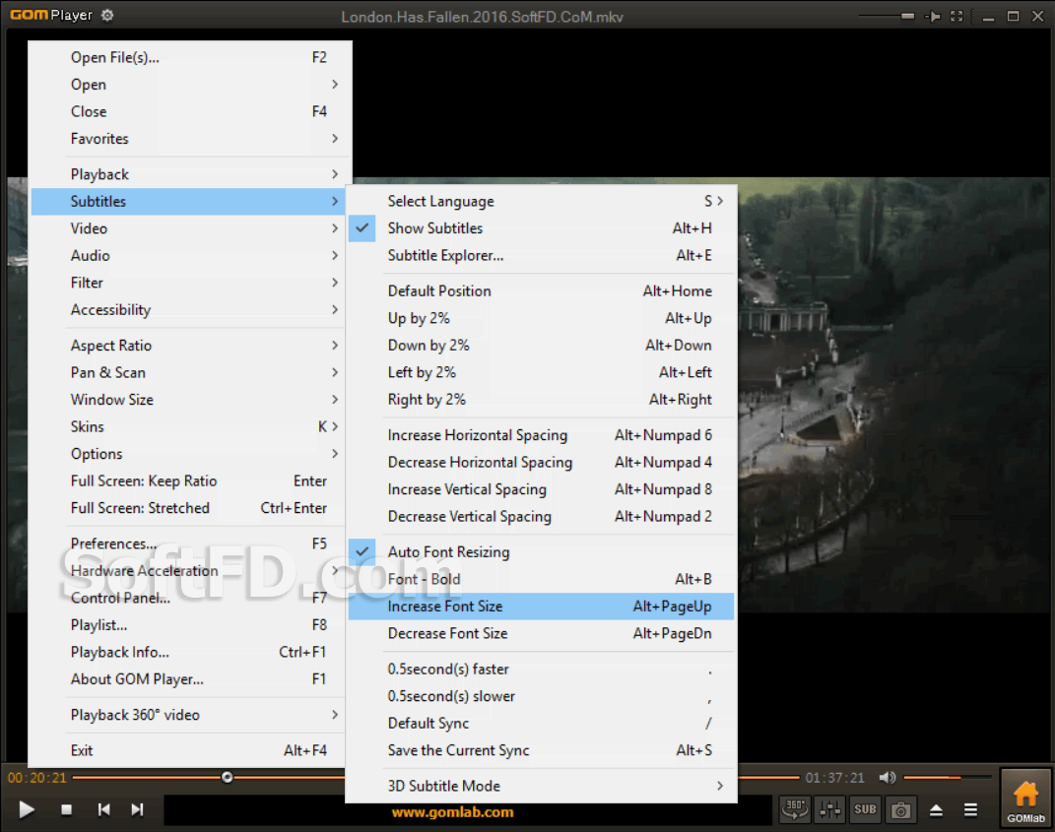Mute audio via the speaker icon
Viewport: 1055px width, 832px height.
pyautogui.click(x=888, y=778)
